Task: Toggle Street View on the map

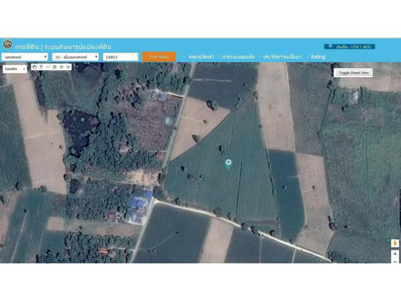Action: pos(354,73)
